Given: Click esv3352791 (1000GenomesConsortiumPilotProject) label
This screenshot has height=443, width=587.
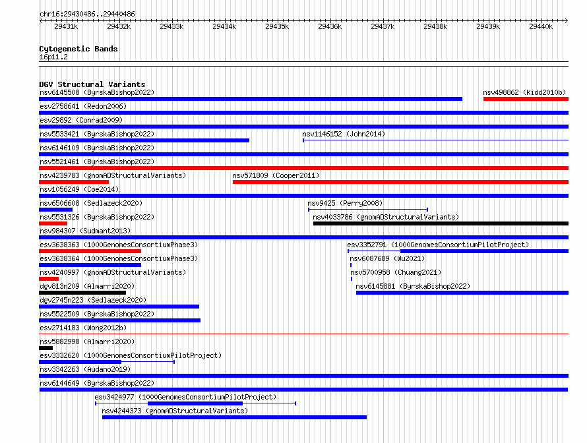Looking at the screenshot, I should pyautogui.click(x=438, y=245).
